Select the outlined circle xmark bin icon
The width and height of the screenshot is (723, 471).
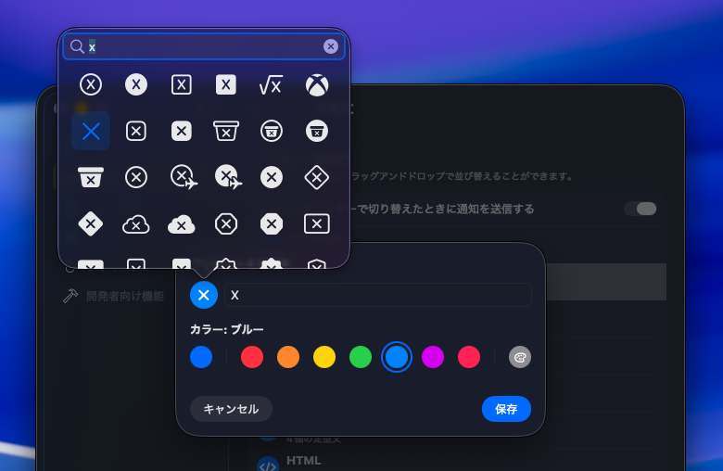(x=271, y=132)
